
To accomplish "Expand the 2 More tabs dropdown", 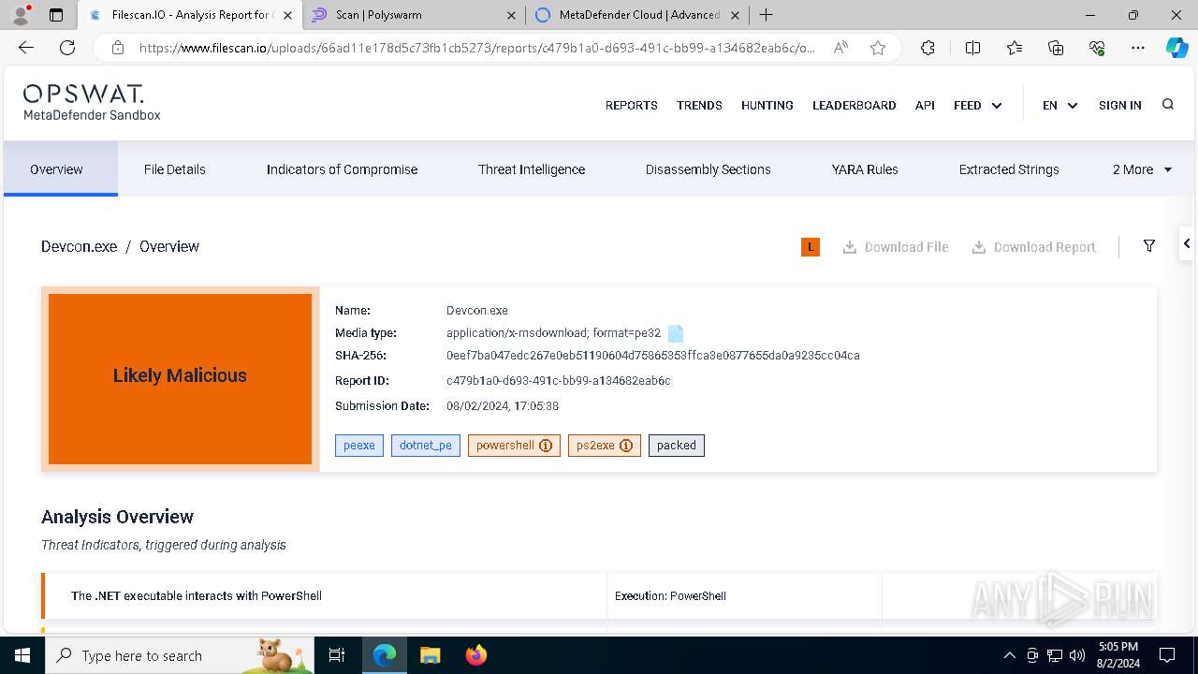I will (x=1142, y=169).
